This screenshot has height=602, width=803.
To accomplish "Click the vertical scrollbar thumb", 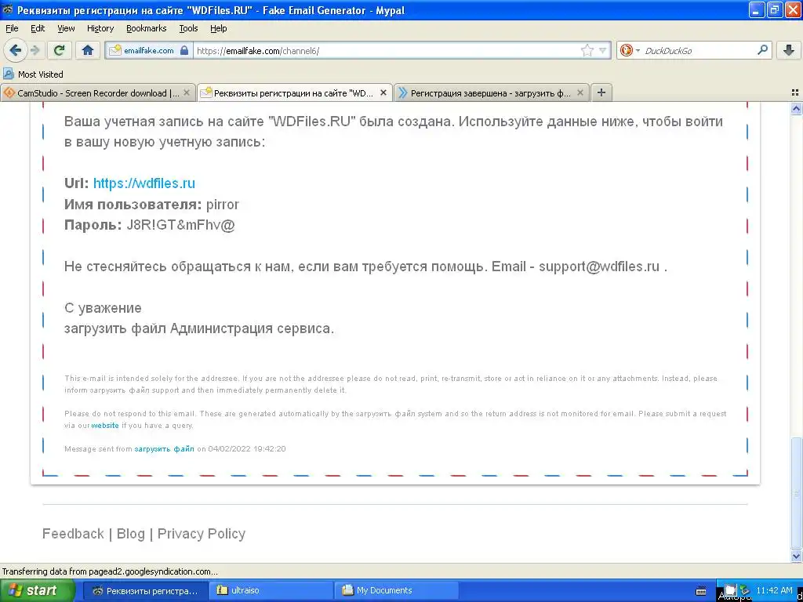I will 796,493.
